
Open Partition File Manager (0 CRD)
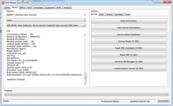click(x=129, y=62)
